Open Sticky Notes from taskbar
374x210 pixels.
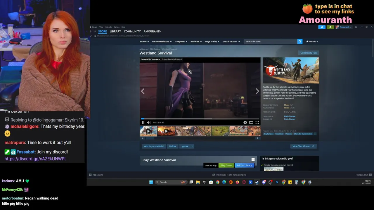[290, 182]
